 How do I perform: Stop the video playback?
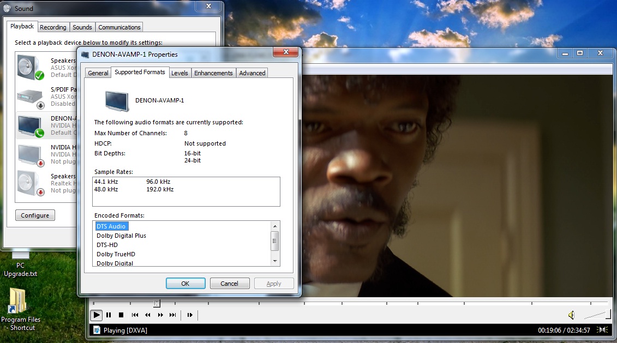(x=121, y=315)
